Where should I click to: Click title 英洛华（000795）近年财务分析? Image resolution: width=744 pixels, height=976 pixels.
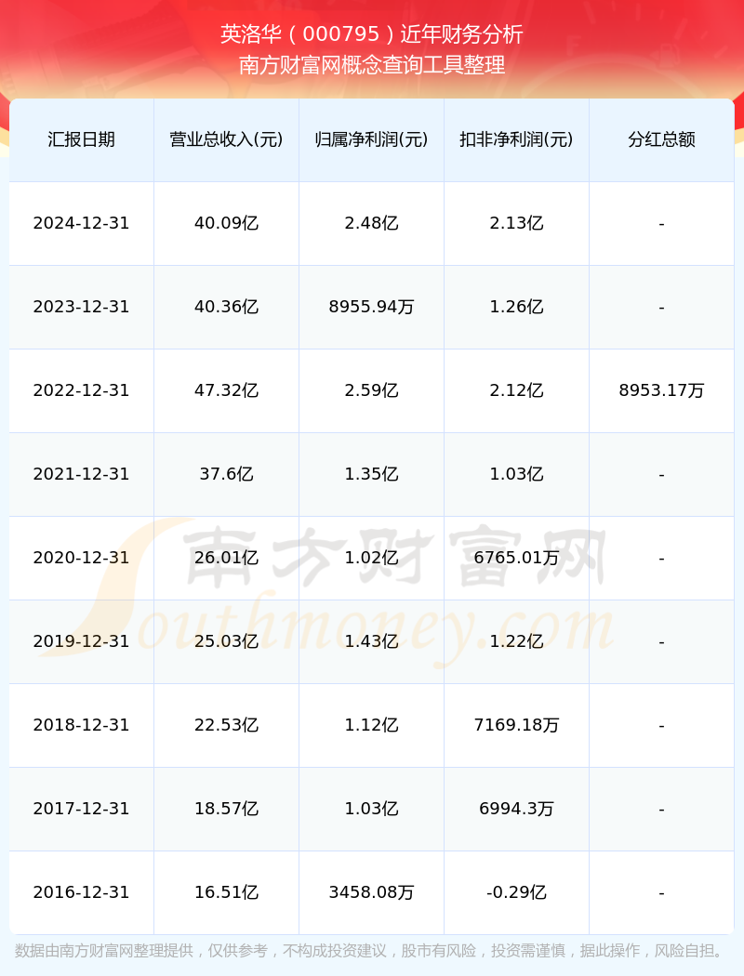click(372, 34)
